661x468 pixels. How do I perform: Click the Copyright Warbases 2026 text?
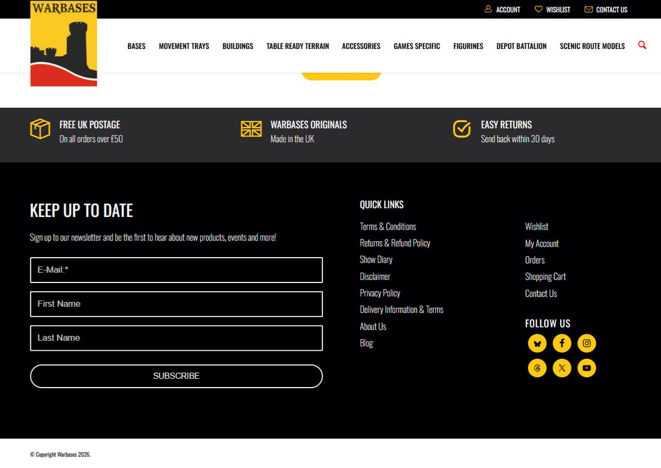click(x=60, y=455)
